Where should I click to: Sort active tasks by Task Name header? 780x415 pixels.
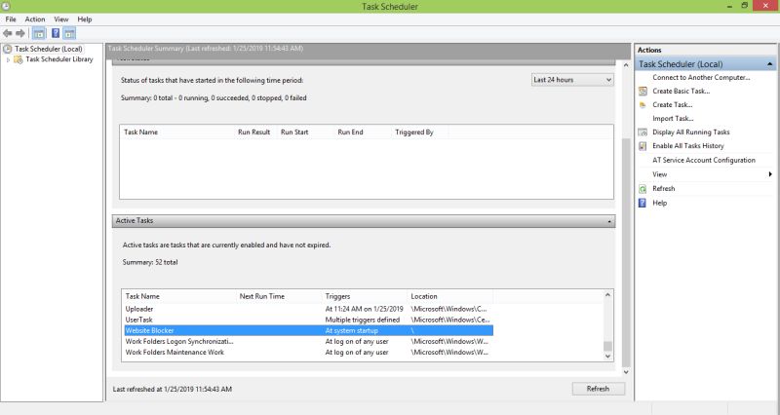point(178,296)
